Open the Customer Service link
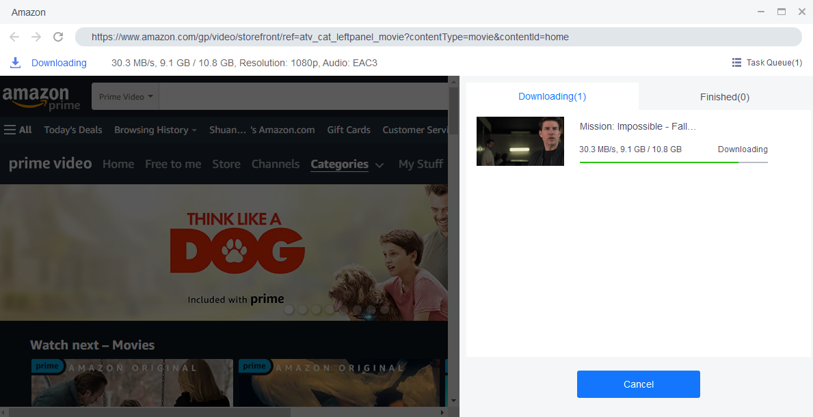Image resolution: width=813 pixels, height=417 pixels. pyautogui.click(x=415, y=130)
